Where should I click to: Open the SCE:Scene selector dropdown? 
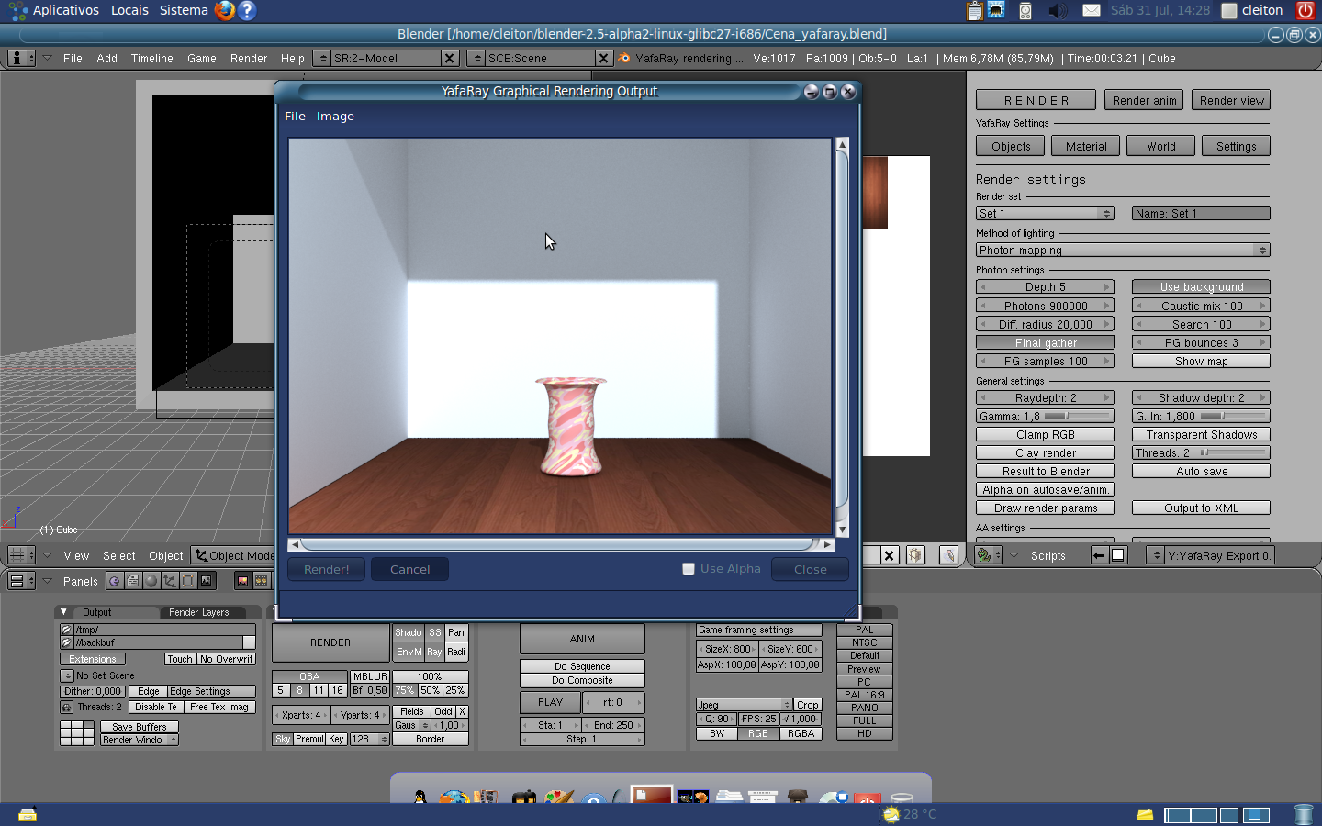pyautogui.click(x=476, y=58)
